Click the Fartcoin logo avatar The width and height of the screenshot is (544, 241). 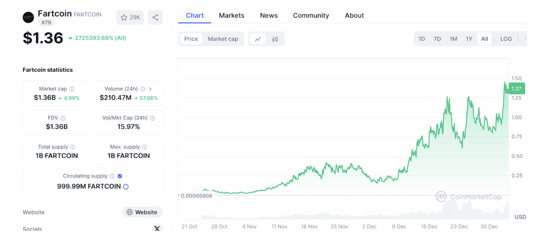tap(28, 17)
